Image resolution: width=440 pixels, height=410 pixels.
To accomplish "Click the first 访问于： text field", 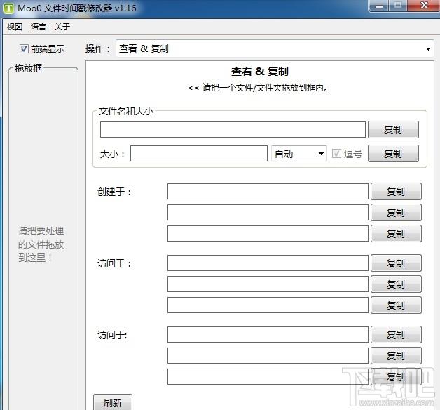I will (268, 263).
